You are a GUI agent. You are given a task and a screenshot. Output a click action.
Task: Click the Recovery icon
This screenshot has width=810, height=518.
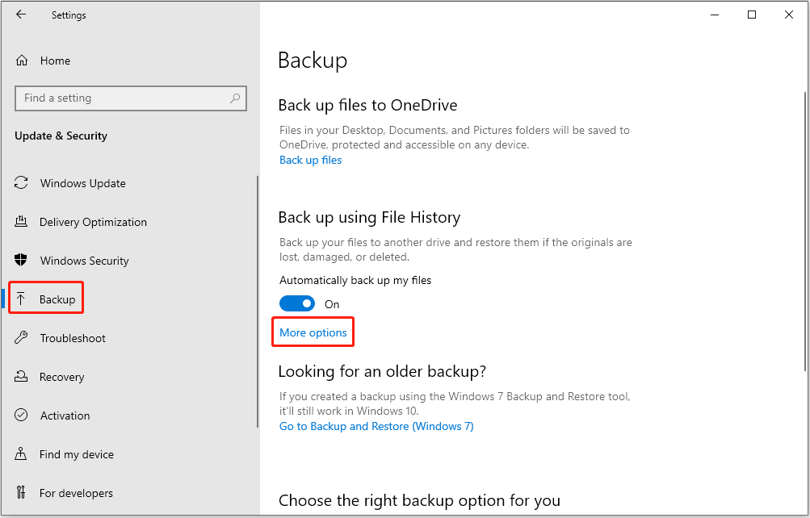(x=21, y=376)
